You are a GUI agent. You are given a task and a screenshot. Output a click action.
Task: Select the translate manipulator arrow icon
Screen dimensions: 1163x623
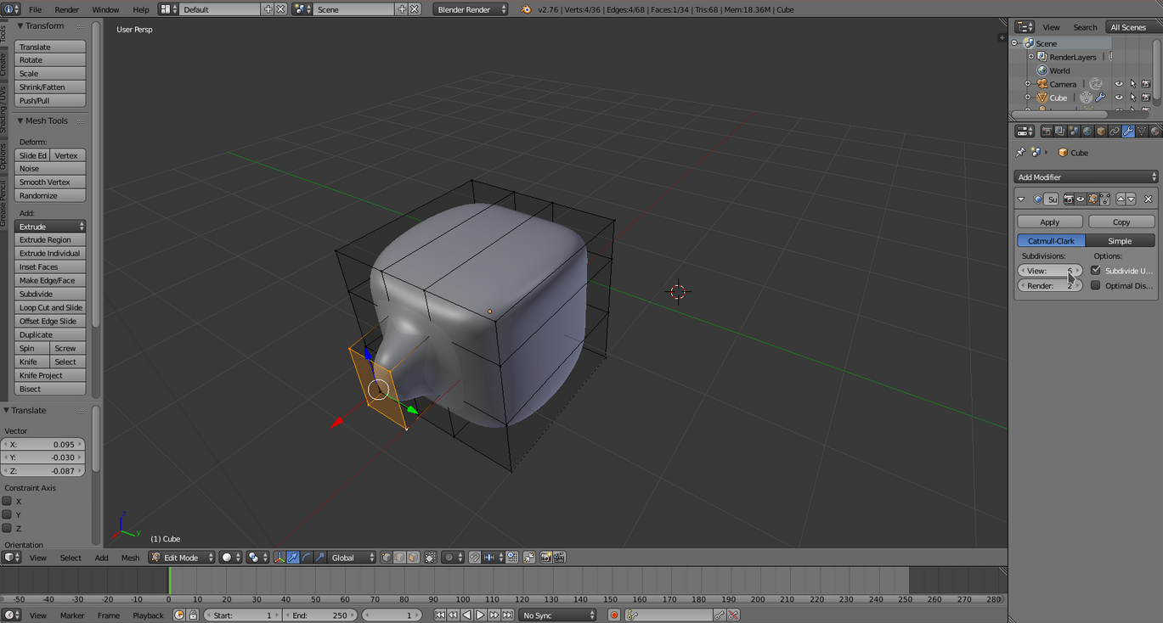coord(293,558)
